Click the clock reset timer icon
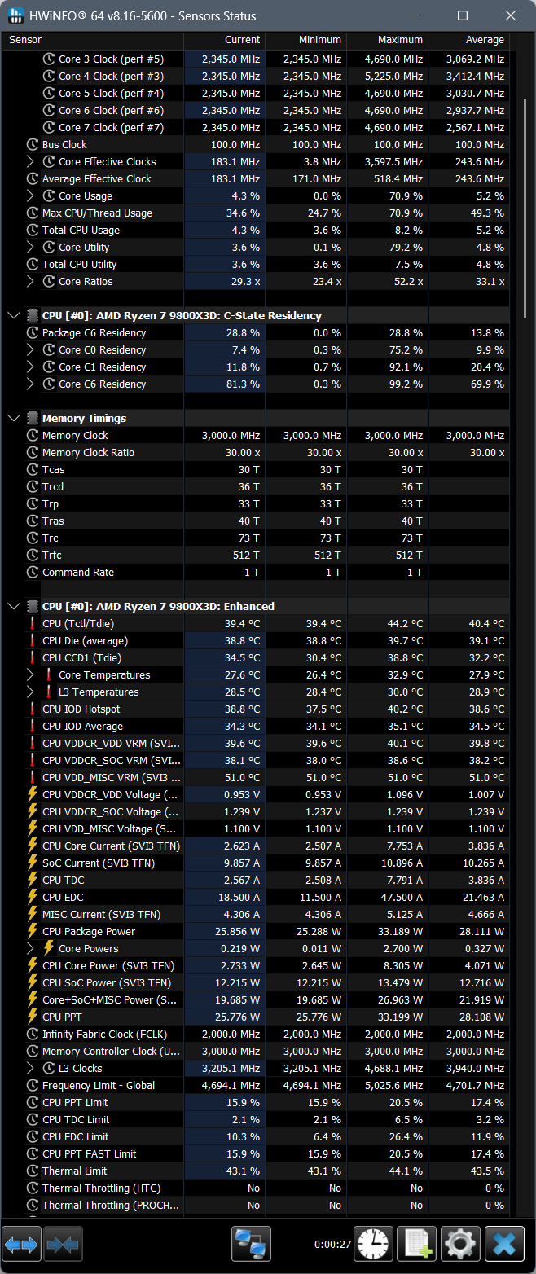This screenshot has height=1274, width=536. (373, 1244)
